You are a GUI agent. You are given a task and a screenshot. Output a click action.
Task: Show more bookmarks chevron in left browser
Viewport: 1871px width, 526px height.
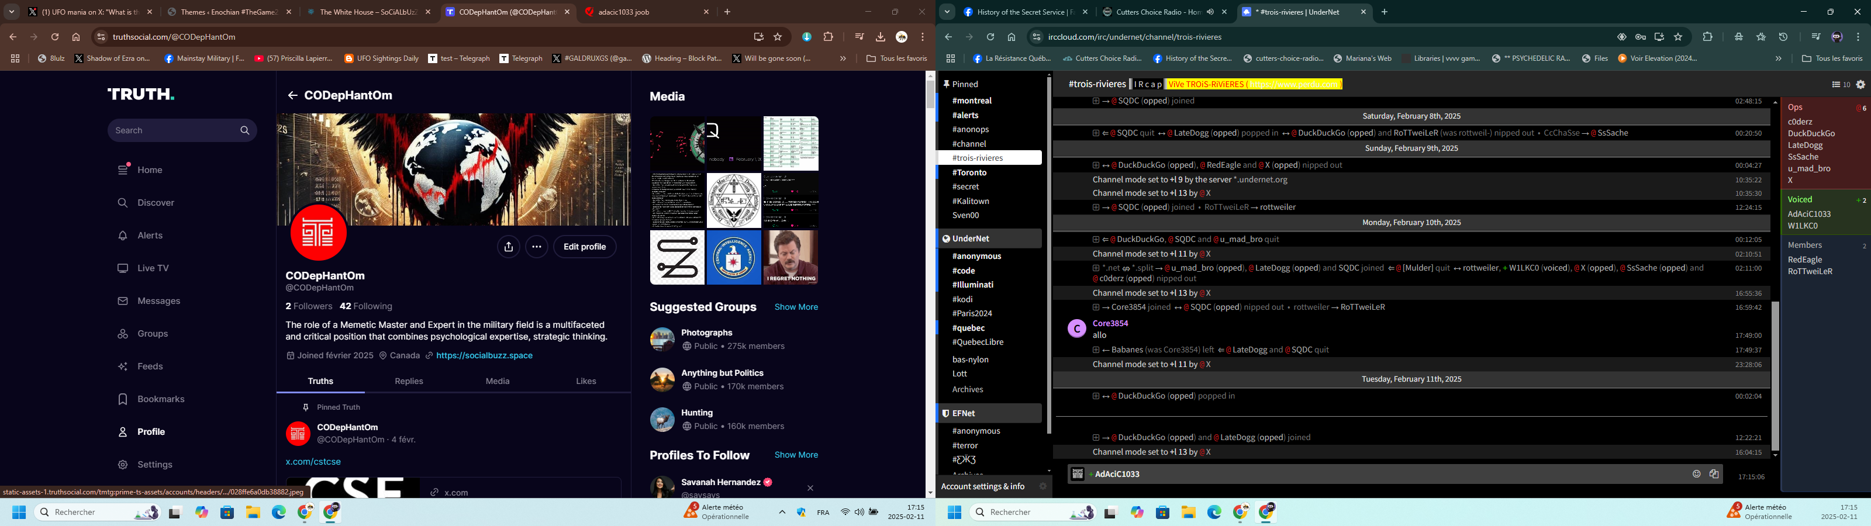[x=843, y=59]
